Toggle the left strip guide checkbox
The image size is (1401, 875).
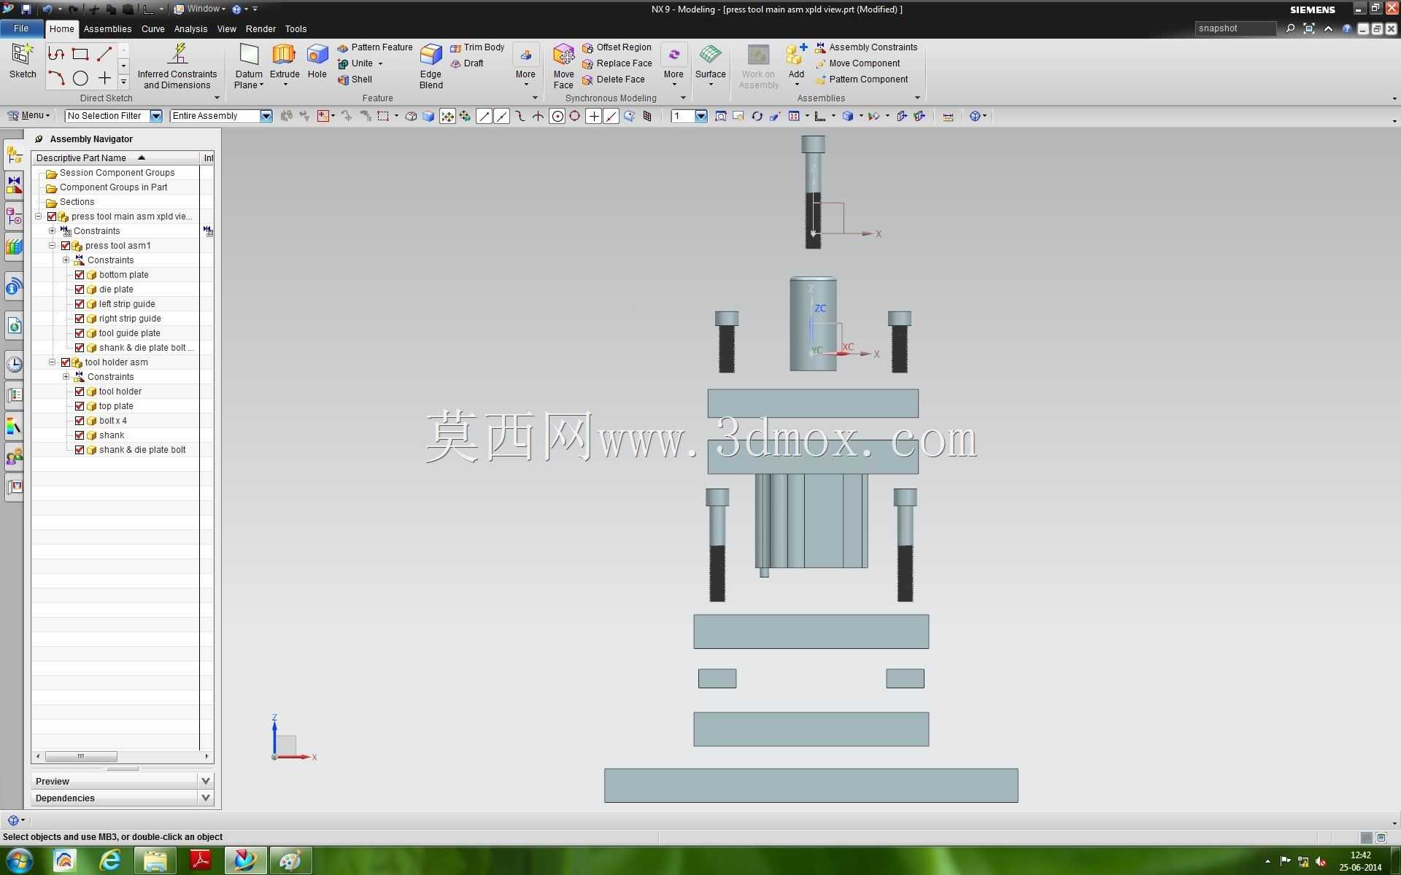pyautogui.click(x=80, y=304)
